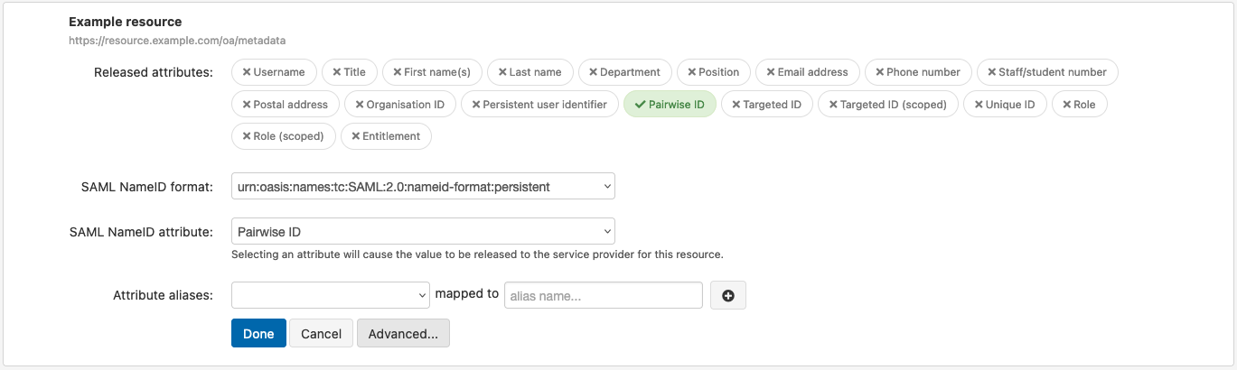Toggle the Unique ID attribute
The width and height of the screenshot is (1237, 370).
click(1005, 105)
